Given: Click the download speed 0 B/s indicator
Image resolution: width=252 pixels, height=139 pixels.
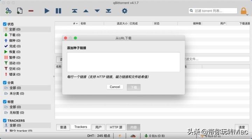Looking at the screenshot, I should point(155,136).
